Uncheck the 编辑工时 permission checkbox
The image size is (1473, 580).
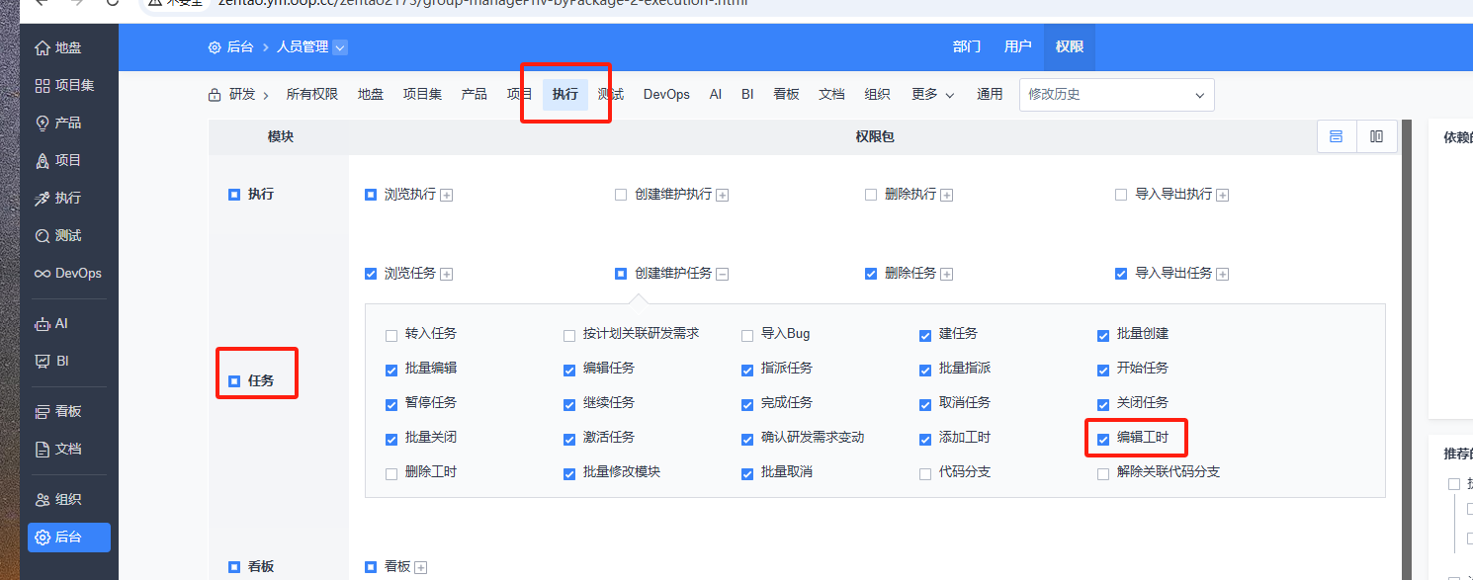coord(1103,438)
